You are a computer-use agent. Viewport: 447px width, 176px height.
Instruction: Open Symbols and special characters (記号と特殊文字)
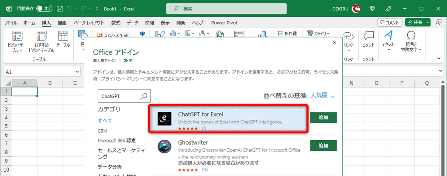pos(411,41)
